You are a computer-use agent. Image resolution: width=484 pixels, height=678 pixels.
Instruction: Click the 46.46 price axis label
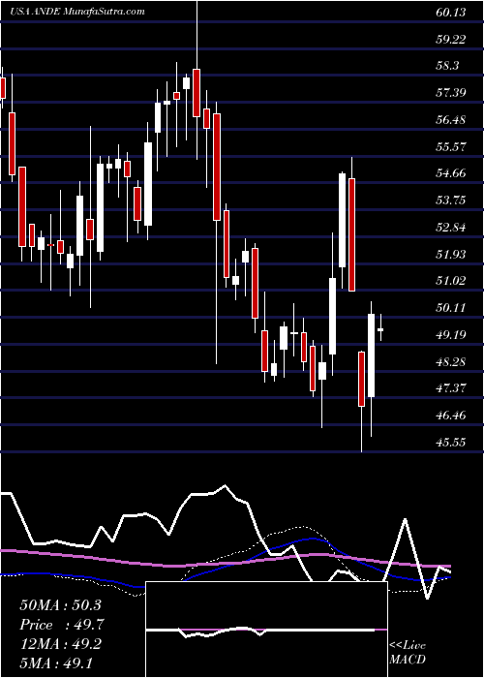point(451,416)
